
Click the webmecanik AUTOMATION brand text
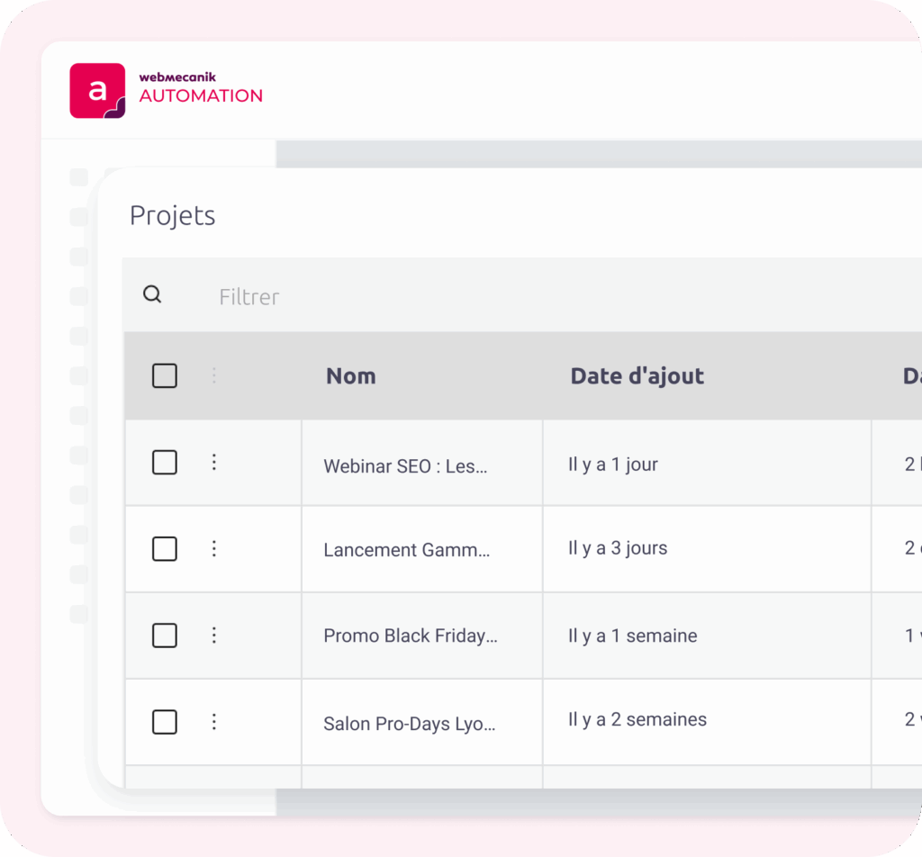click(201, 89)
